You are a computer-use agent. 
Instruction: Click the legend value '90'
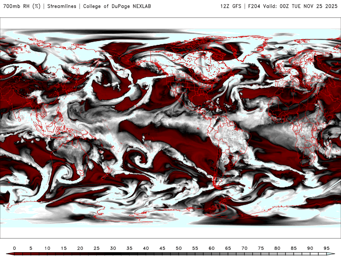(x=310, y=248)
